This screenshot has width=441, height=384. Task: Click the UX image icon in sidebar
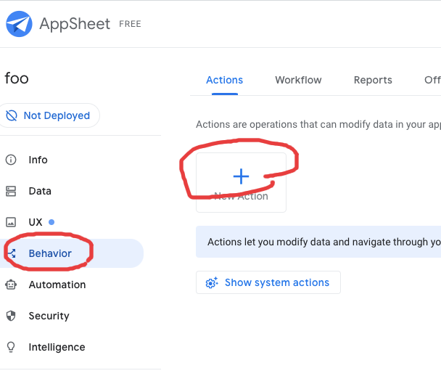click(11, 222)
